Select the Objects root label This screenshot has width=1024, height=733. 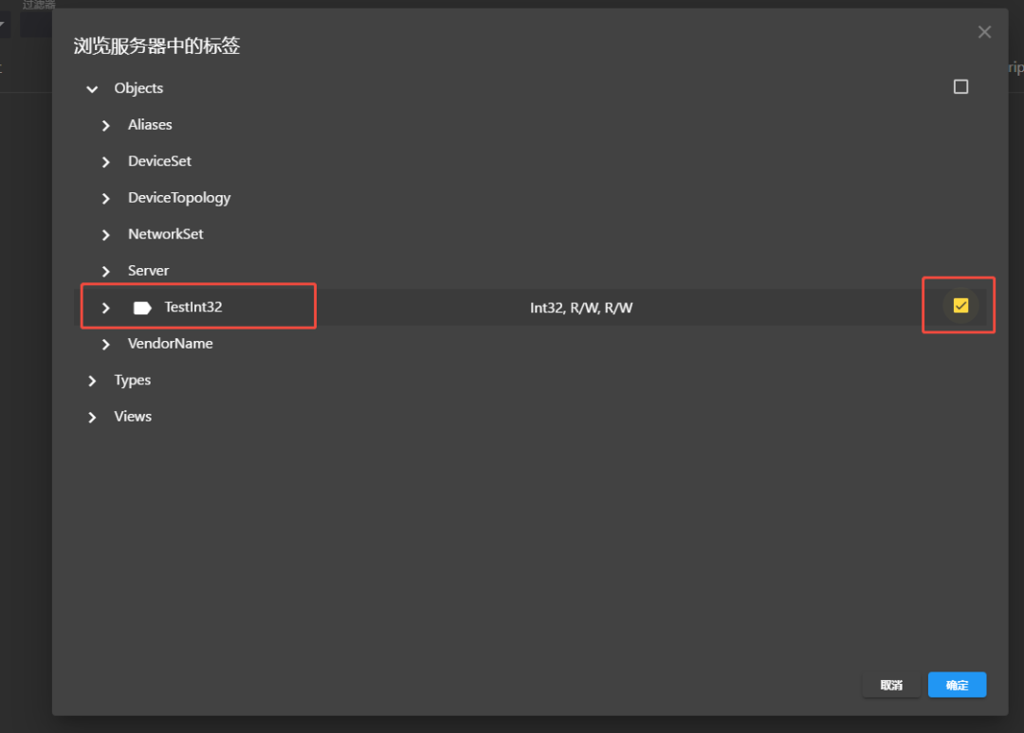point(138,88)
